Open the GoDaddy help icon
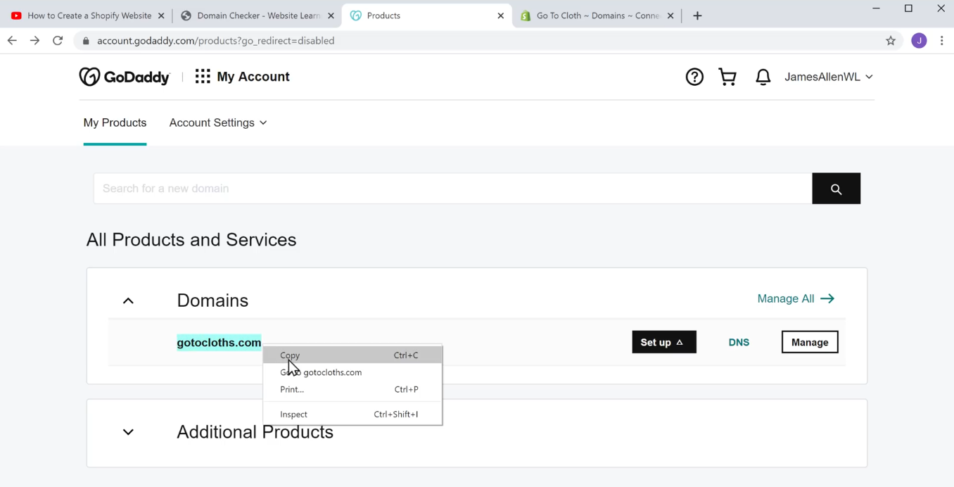954x487 pixels. (694, 77)
